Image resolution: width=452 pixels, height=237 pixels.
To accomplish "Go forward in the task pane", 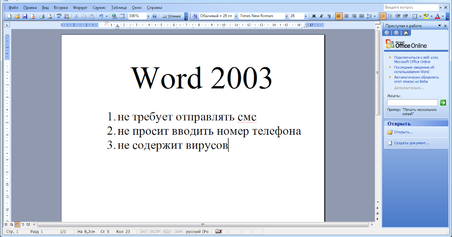I will 396,33.
